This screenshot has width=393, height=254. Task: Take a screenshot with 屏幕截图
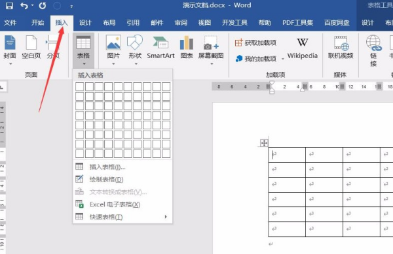211,47
